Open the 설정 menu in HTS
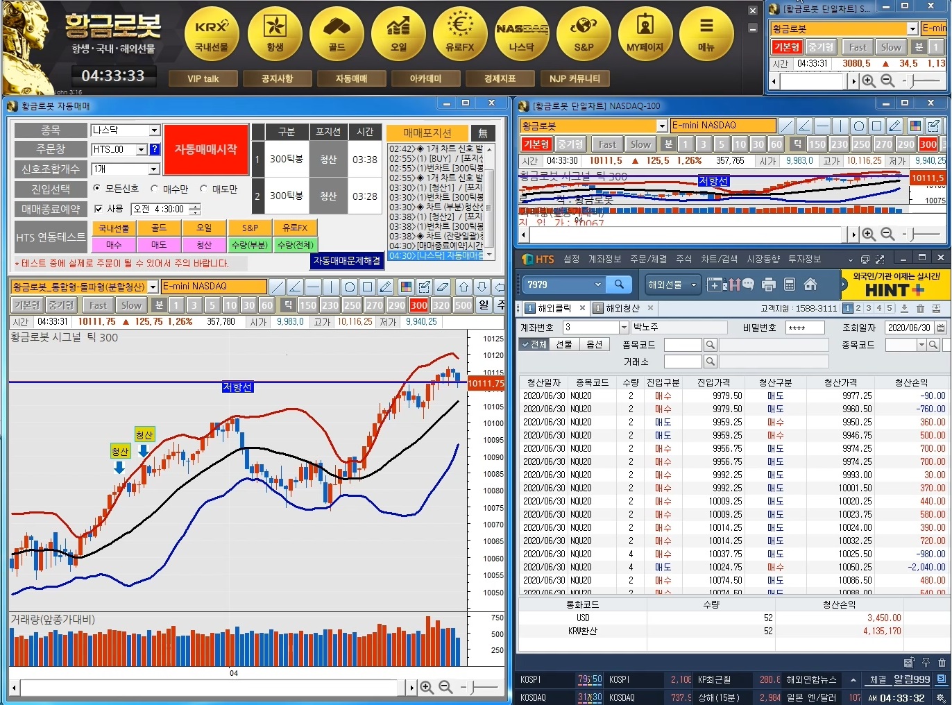The height and width of the screenshot is (705, 952). point(572,259)
